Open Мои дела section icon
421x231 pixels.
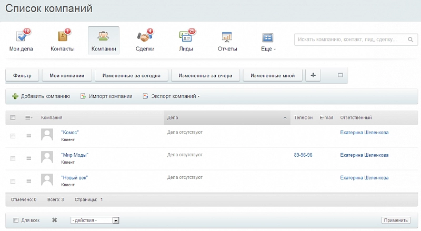point(21,36)
